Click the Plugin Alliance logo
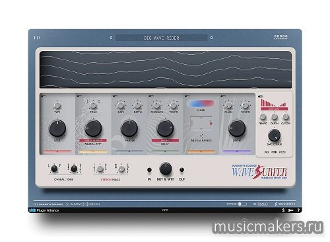330x242 pixels. [44, 210]
